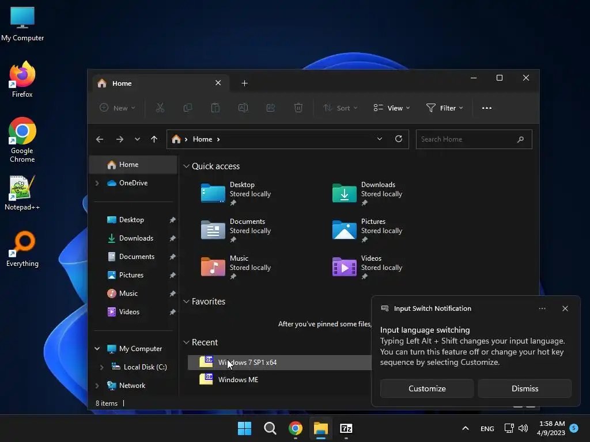590x442 pixels.
Task: Open the Filter dropdown
Action: [x=444, y=108]
